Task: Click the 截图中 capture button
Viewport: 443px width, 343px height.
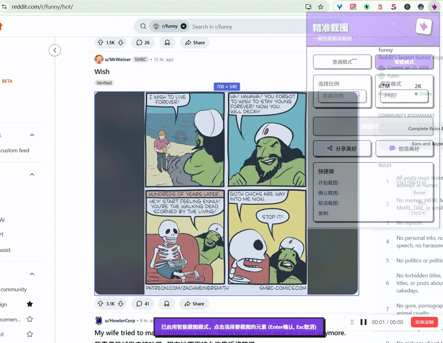Action: point(373,127)
